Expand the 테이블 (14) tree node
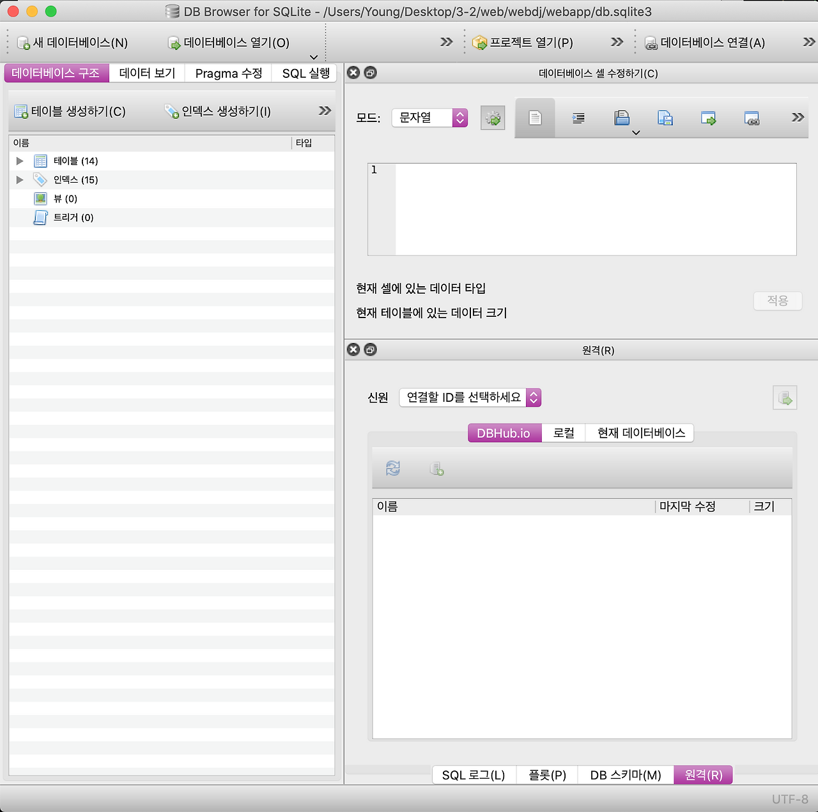The height and width of the screenshot is (812, 818). [20, 161]
